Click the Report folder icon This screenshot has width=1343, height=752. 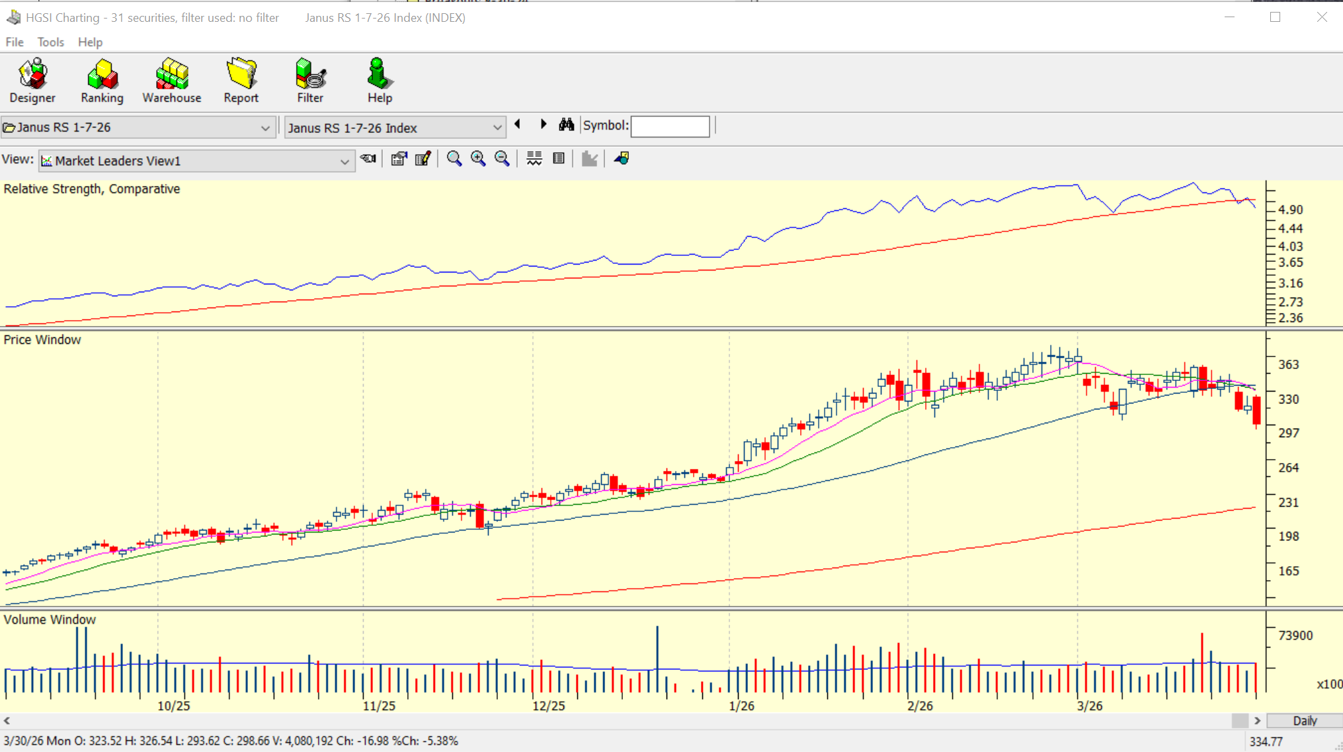tap(241, 74)
